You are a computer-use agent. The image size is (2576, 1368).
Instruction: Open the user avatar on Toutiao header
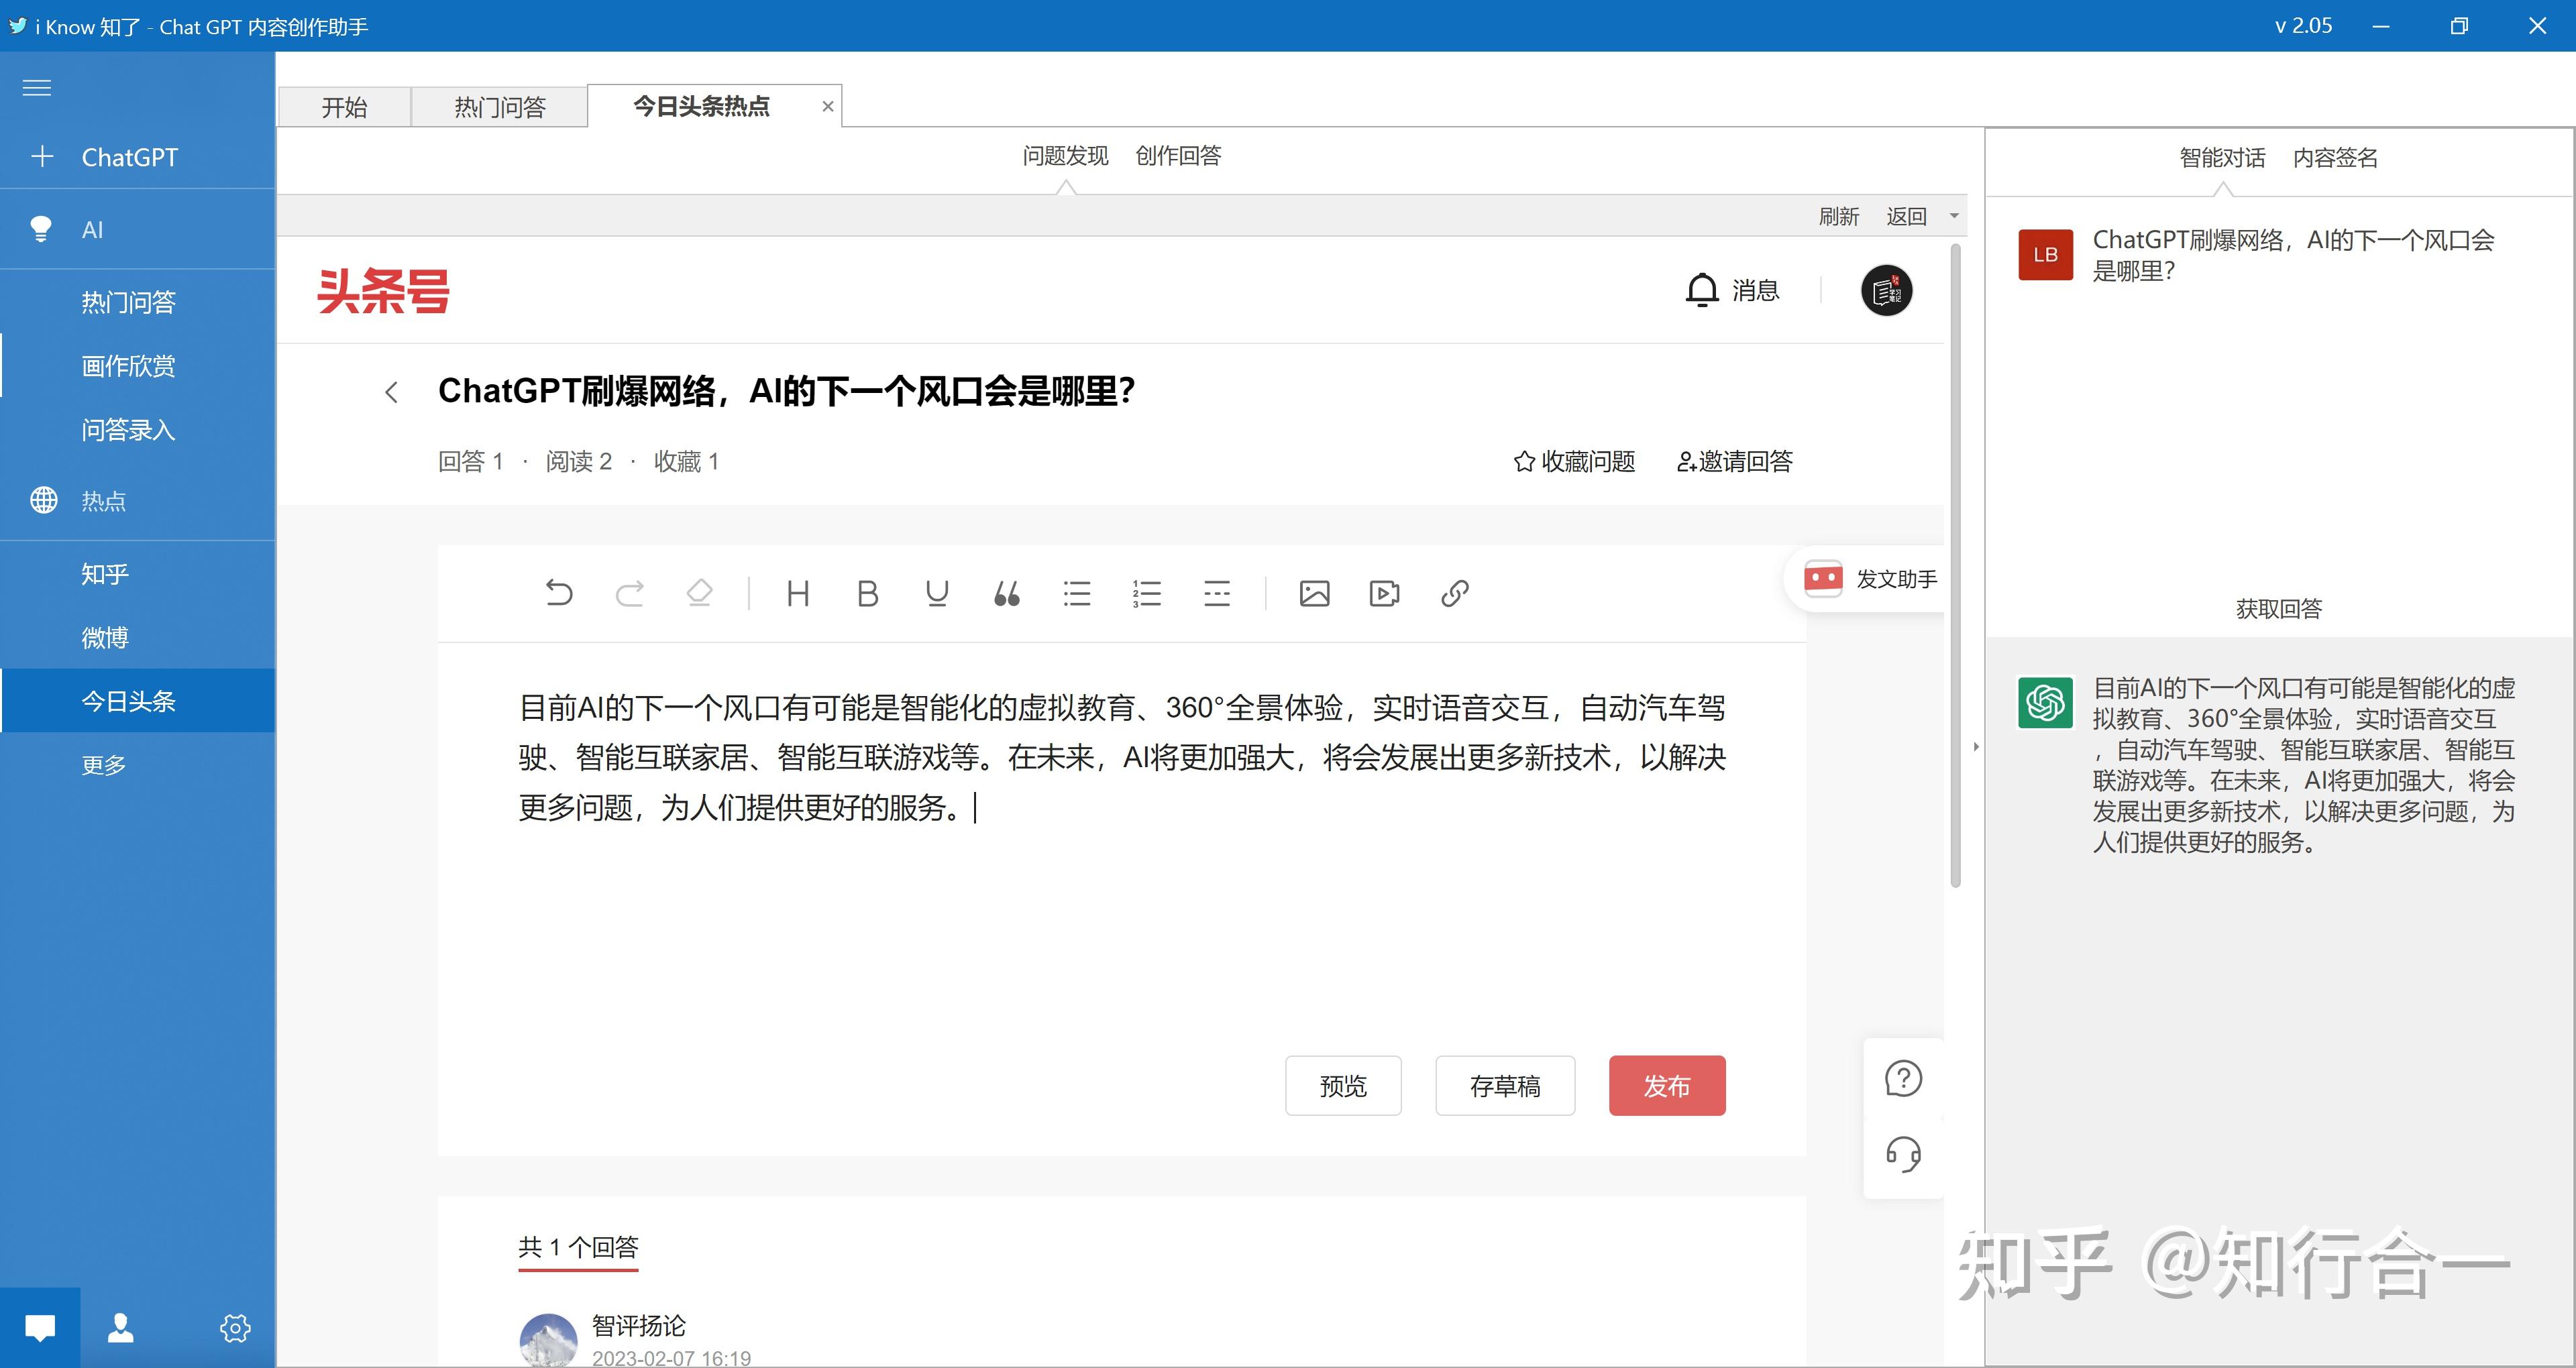point(1886,290)
